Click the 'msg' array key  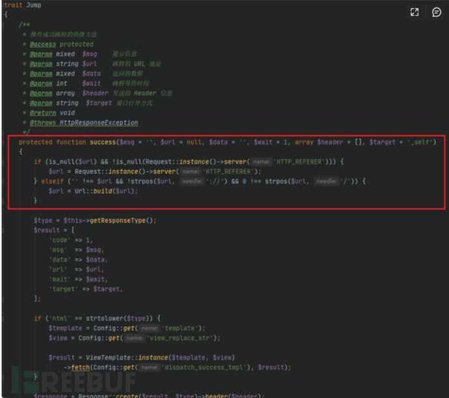click(58, 249)
